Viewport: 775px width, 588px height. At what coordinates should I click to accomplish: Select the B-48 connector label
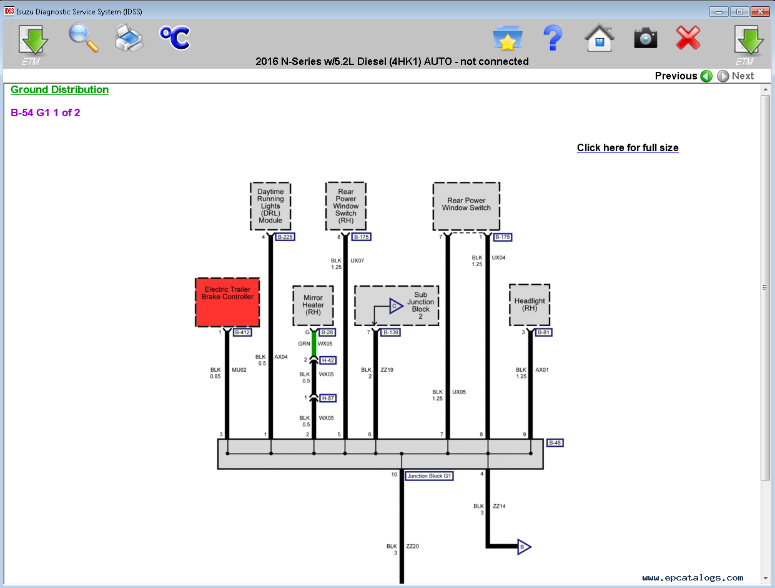tap(555, 443)
